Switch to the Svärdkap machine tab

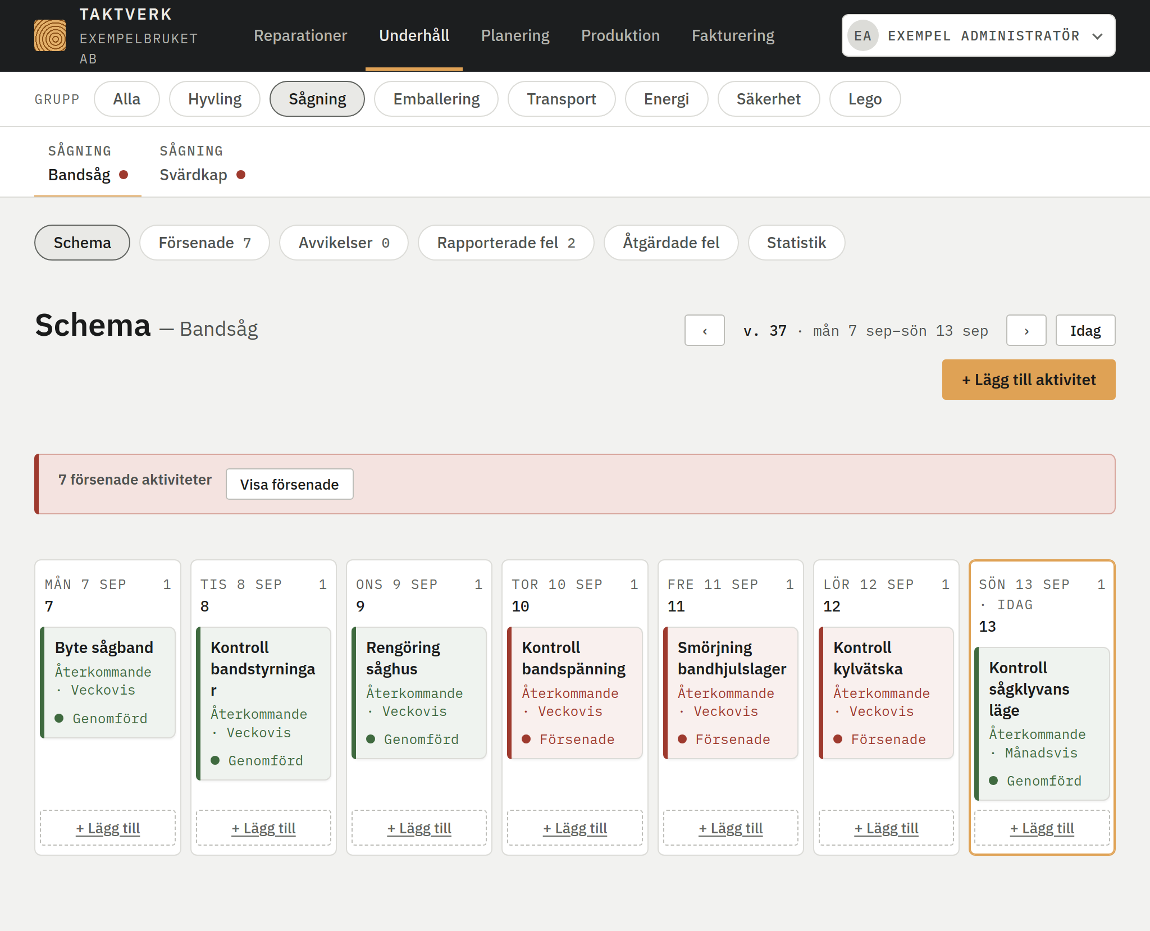click(202, 163)
